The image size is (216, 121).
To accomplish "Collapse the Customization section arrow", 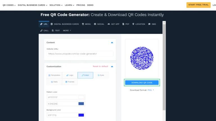I will tap(112, 67).
